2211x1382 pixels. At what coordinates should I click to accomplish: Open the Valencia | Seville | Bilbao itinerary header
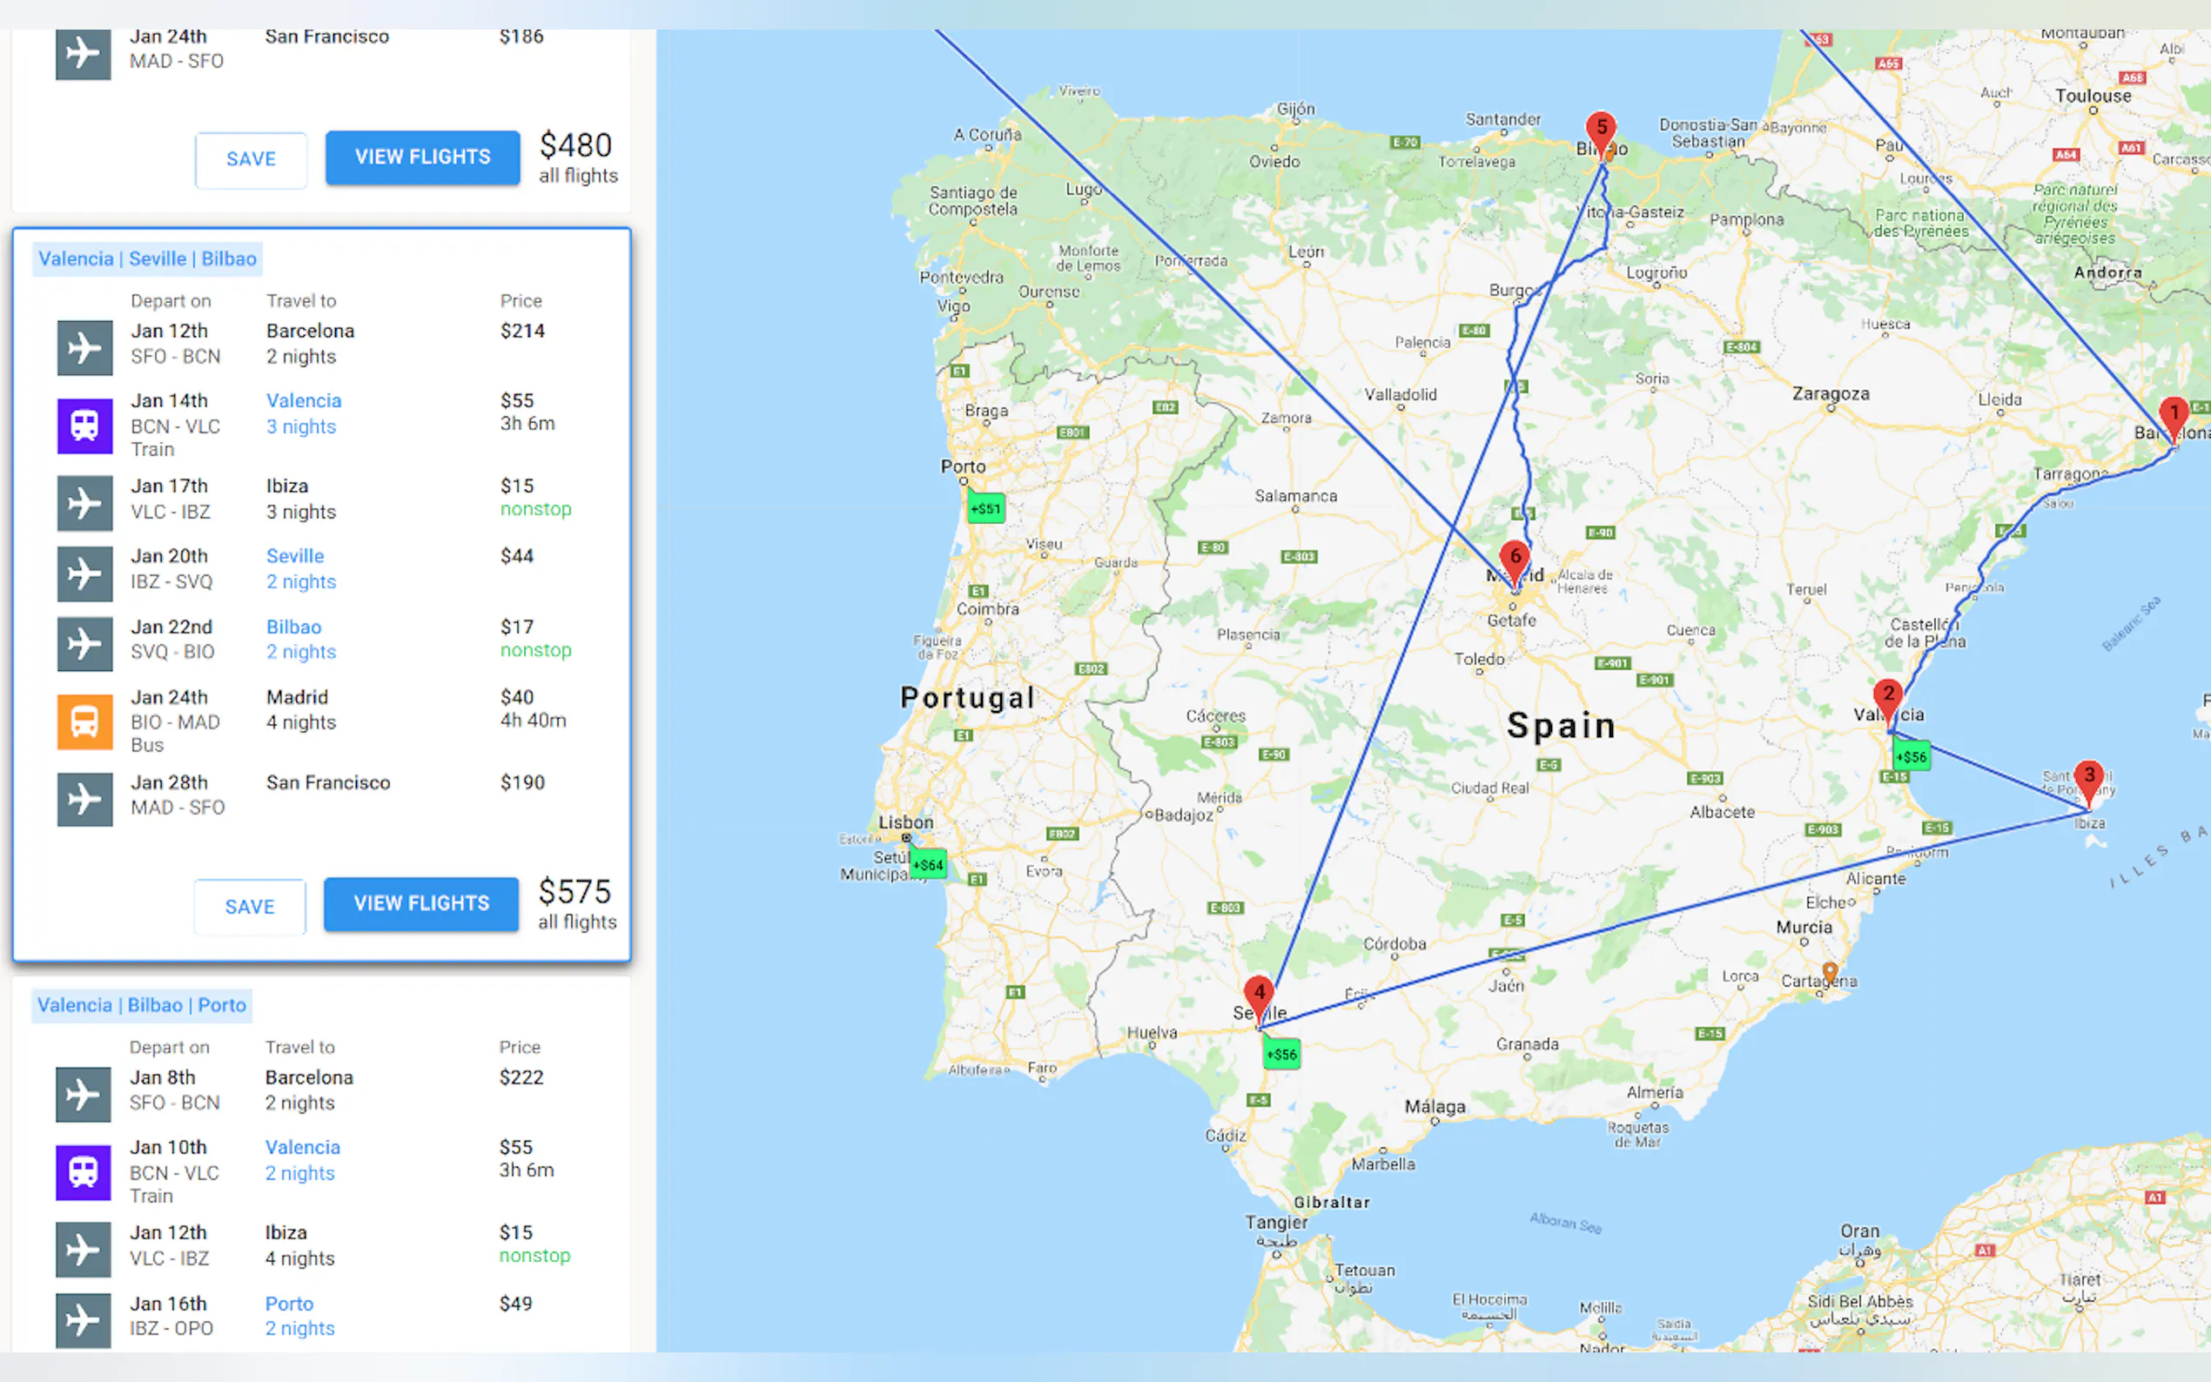pyautogui.click(x=147, y=258)
